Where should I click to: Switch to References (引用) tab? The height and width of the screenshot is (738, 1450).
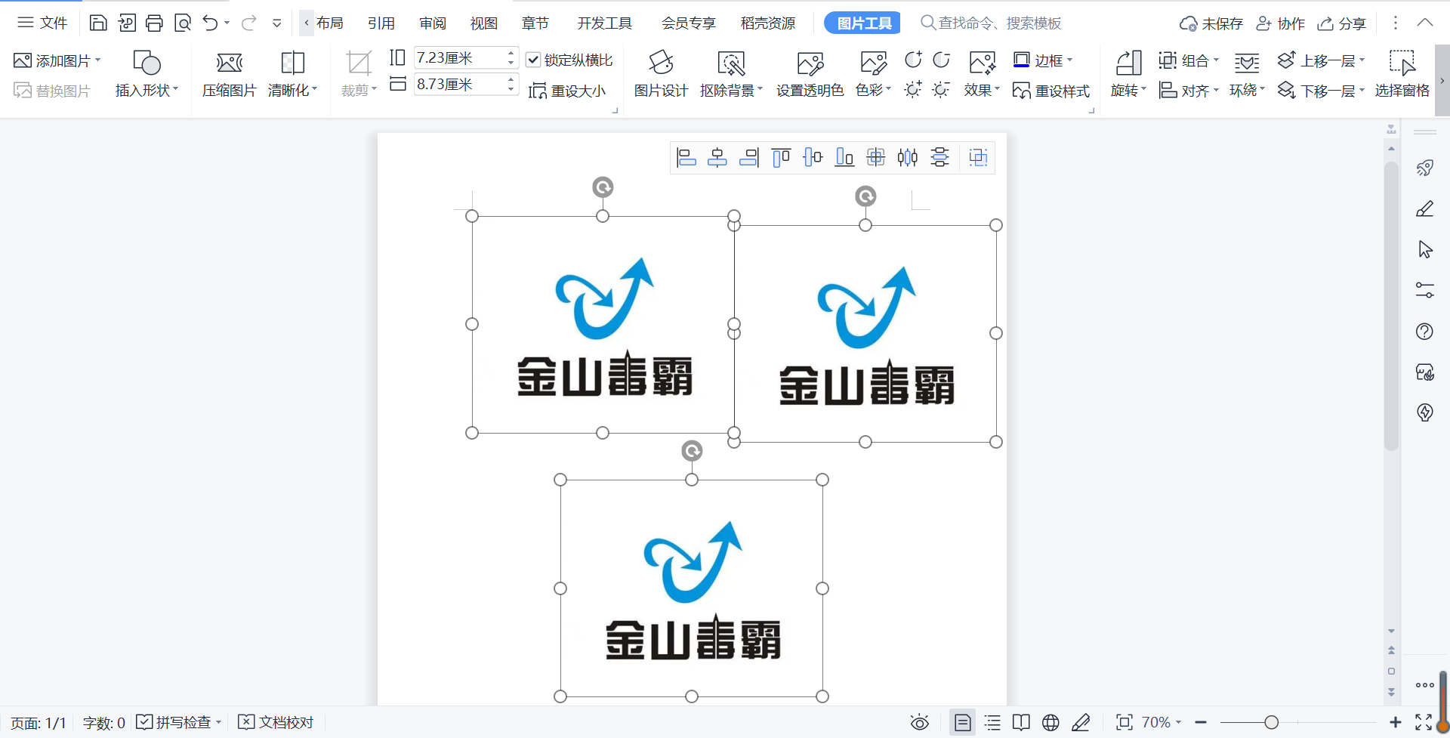381,23
